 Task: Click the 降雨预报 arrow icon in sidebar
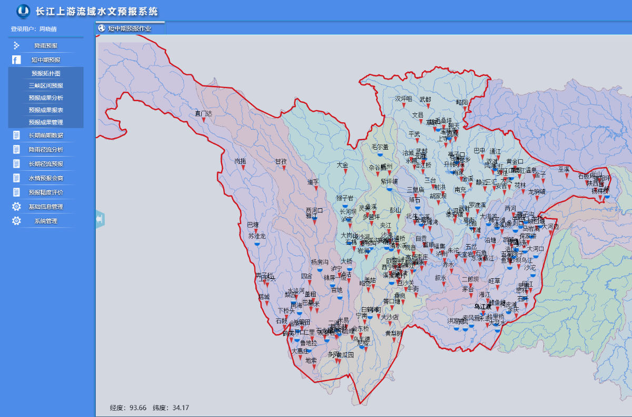[16, 46]
